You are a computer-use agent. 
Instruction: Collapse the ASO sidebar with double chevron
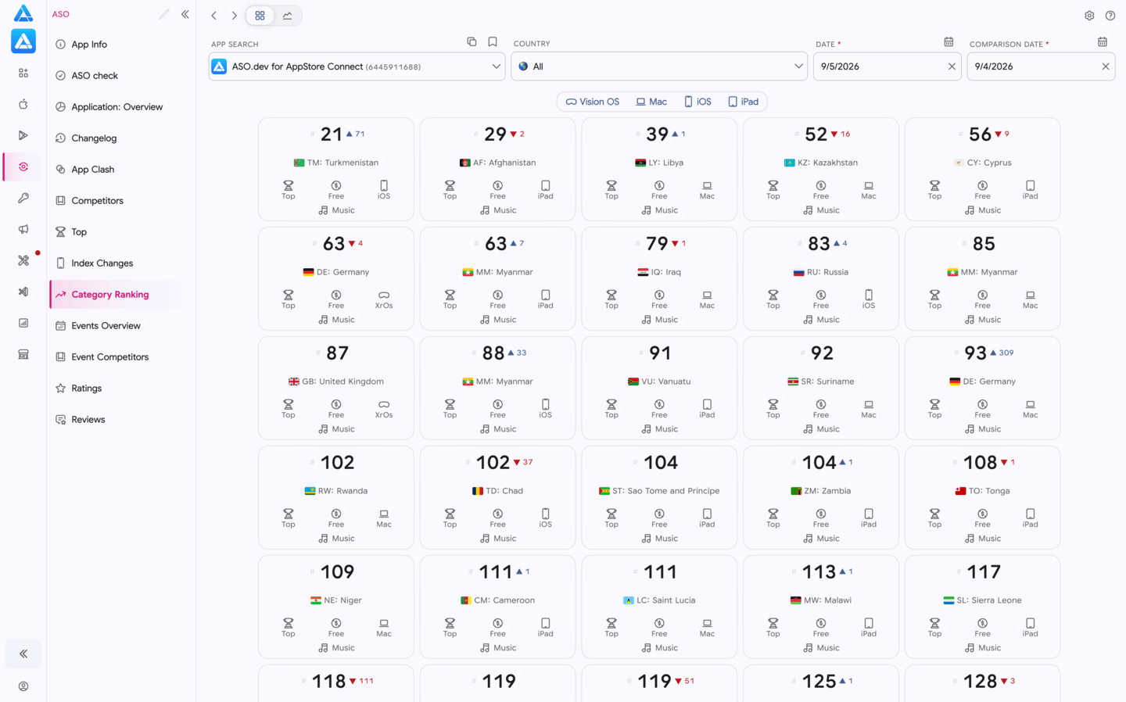pyautogui.click(x=185, y=14)
